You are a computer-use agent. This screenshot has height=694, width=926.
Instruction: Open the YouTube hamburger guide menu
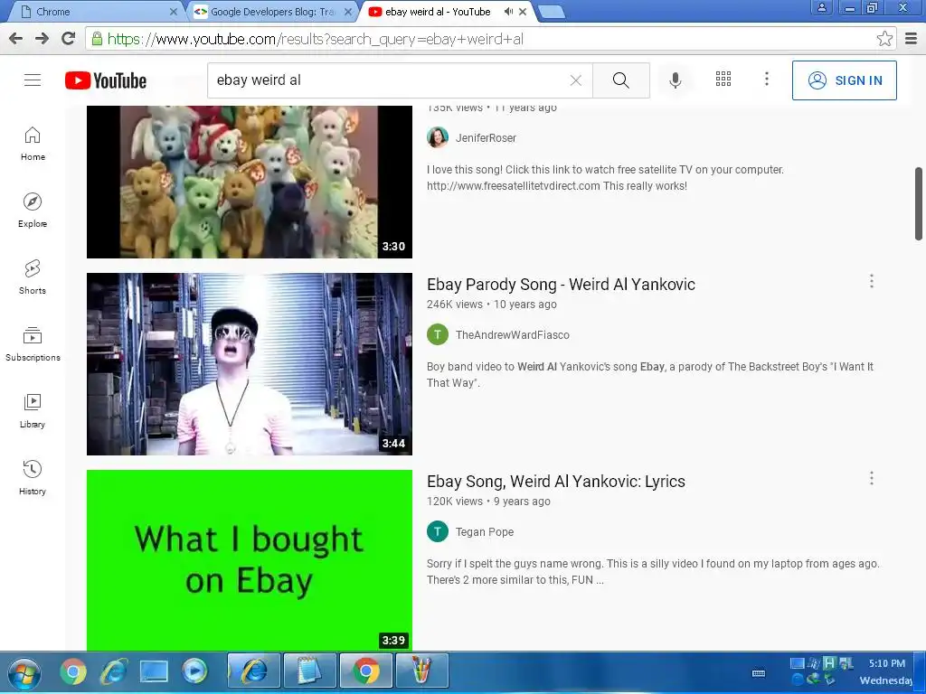[33, 80]
